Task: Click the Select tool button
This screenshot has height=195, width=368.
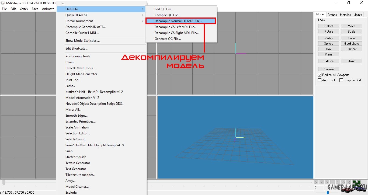Action: [329, 26]
